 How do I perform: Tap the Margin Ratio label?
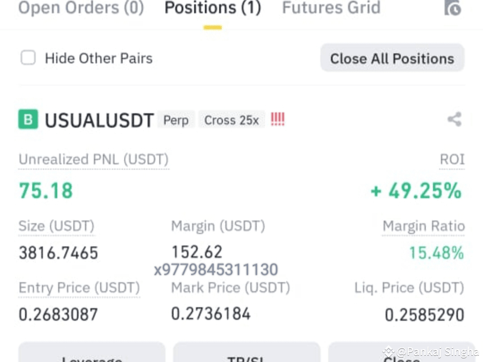(x=424, y=226)
